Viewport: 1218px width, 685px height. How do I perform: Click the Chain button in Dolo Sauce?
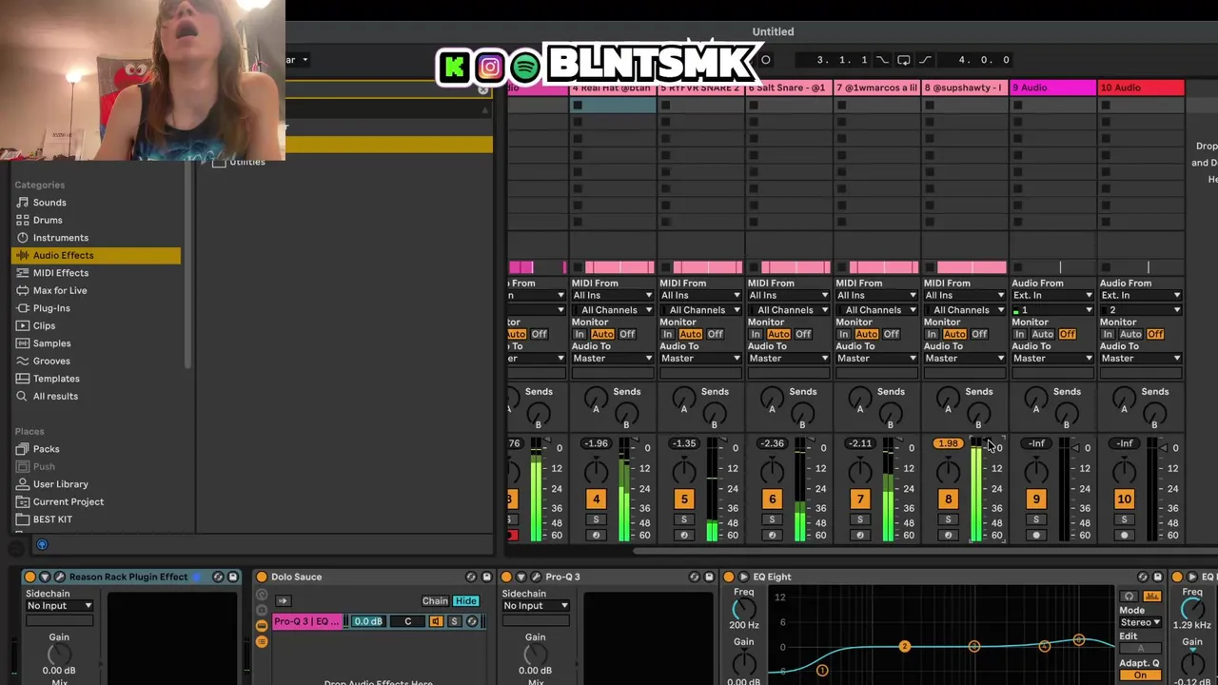[x=435, y=601]
